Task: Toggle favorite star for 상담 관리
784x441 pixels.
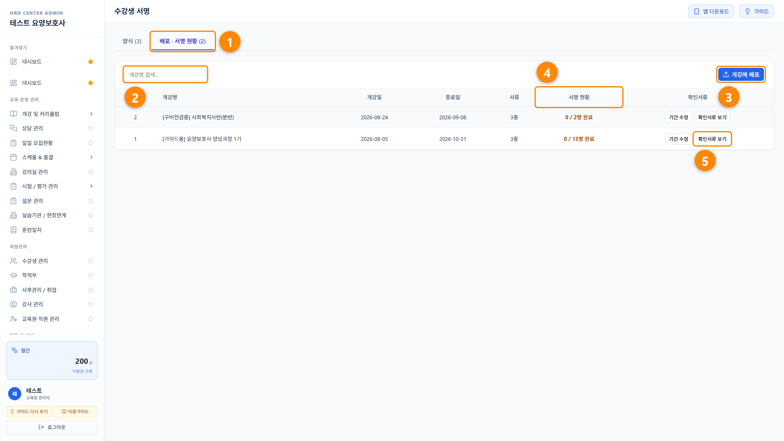Action: [91, 128]
